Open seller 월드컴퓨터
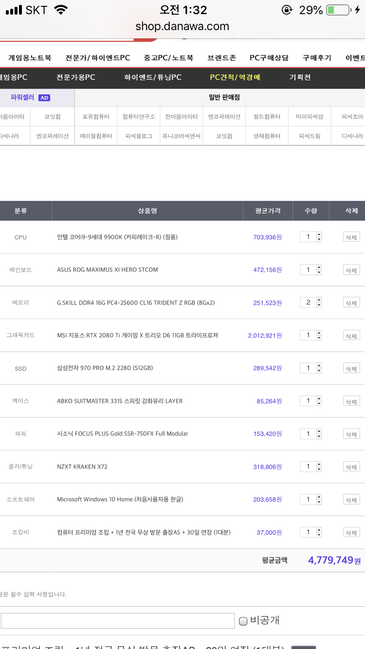Viewport: 365px width, 649px height. [267, 117]
